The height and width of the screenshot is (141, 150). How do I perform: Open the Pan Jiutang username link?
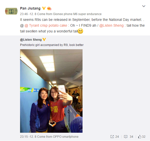coord(30,9)
